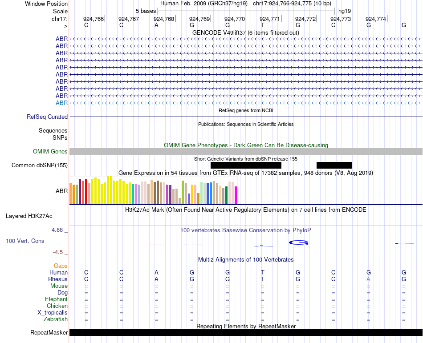Click '100 vertebrates Basewise Conservation by PhyloP' title

[246, 230]
